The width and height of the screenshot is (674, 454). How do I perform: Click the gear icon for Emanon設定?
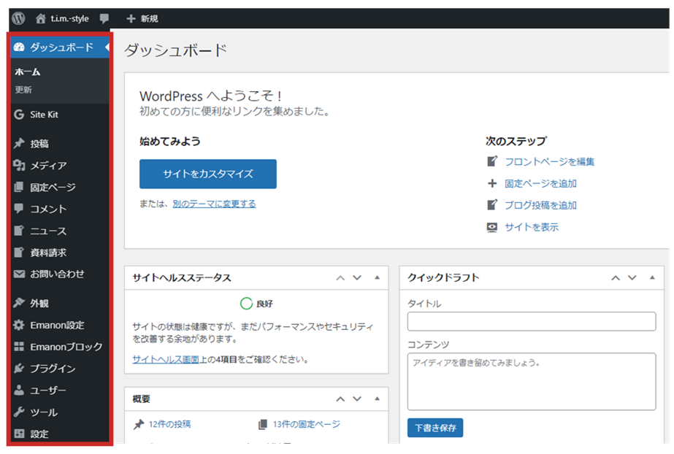pyautogui.click(x=19, y=325)
